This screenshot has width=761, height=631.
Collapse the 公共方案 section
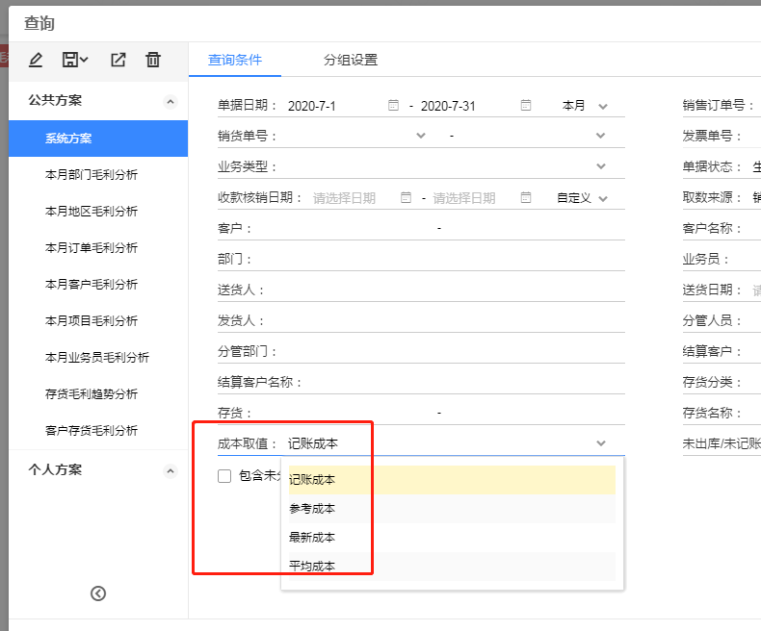pos(170,102)
